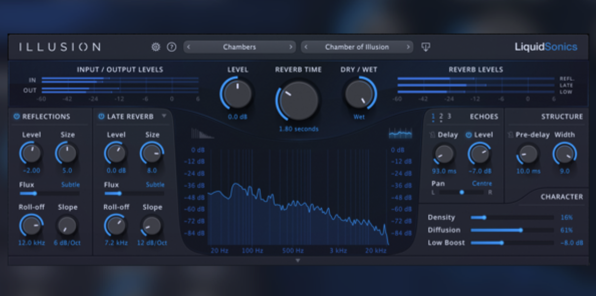The height and width of the screenshot is (296, 596).
Task: Click the Echoes Pan slider
Action: coord(462,192)
